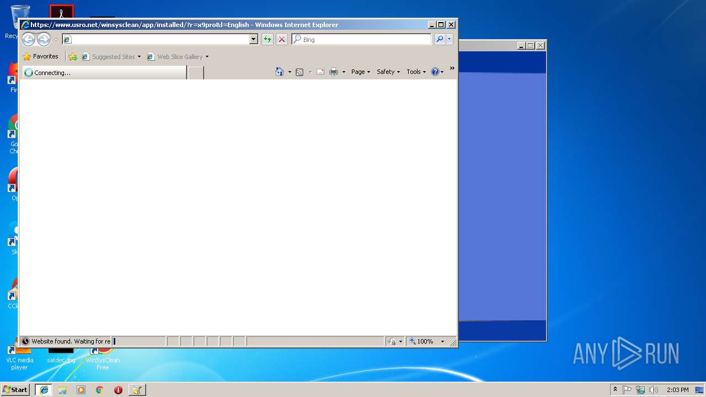Open the search provider dropdown
The height and width of the screenshot is (397, 706).
[x=450, y=39]
